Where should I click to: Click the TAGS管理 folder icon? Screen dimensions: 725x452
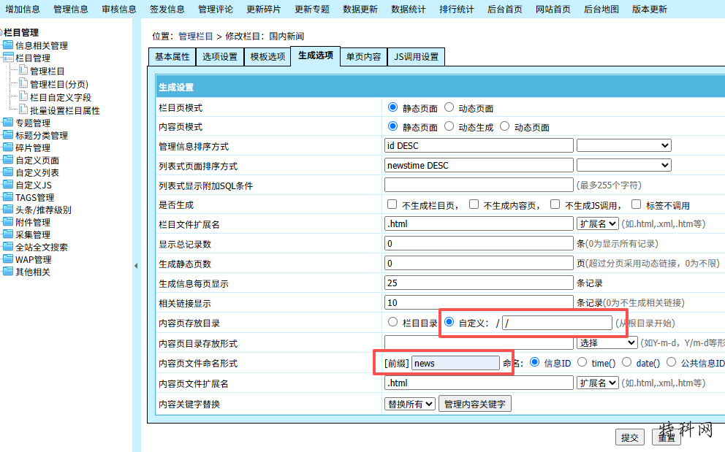coord(8,197)
